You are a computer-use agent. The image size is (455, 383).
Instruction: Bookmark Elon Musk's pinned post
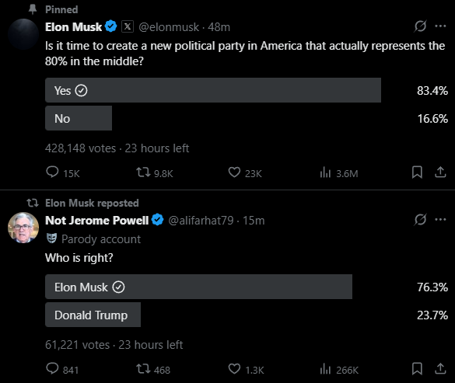click(x=417, y=172)
